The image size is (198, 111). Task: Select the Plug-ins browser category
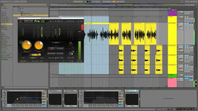coord(7,24)
